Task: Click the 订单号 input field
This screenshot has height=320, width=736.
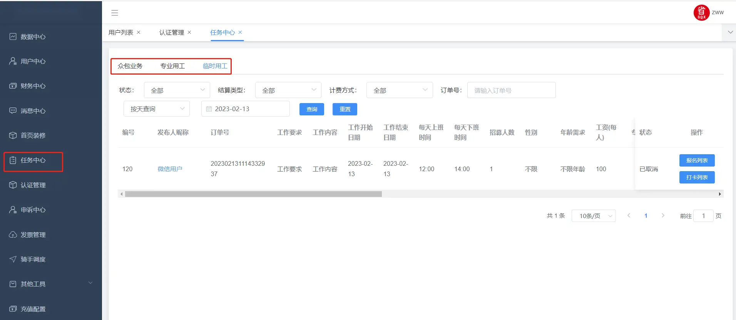Action: click(511, 90)
